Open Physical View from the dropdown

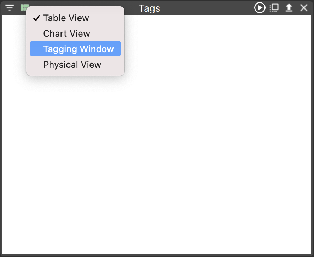75,64
